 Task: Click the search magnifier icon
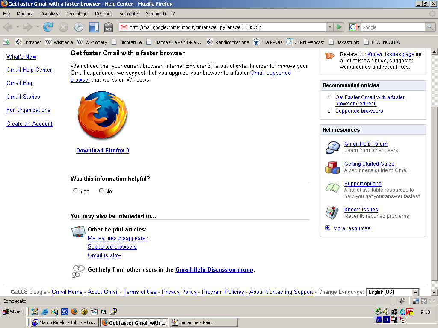430,27
